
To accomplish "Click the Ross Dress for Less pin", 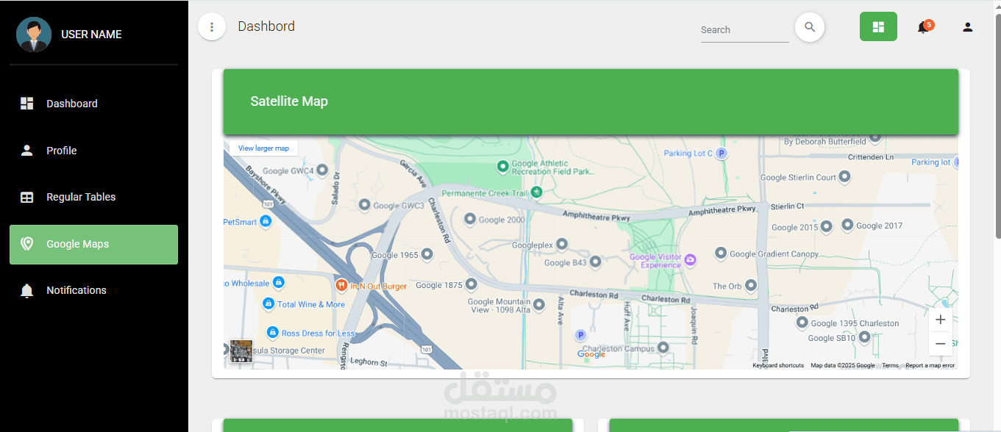I will click(273, 333).
